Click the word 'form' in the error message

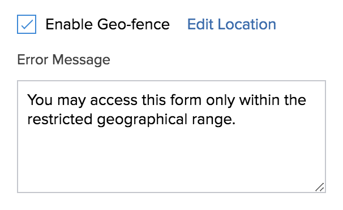[186, 100]
